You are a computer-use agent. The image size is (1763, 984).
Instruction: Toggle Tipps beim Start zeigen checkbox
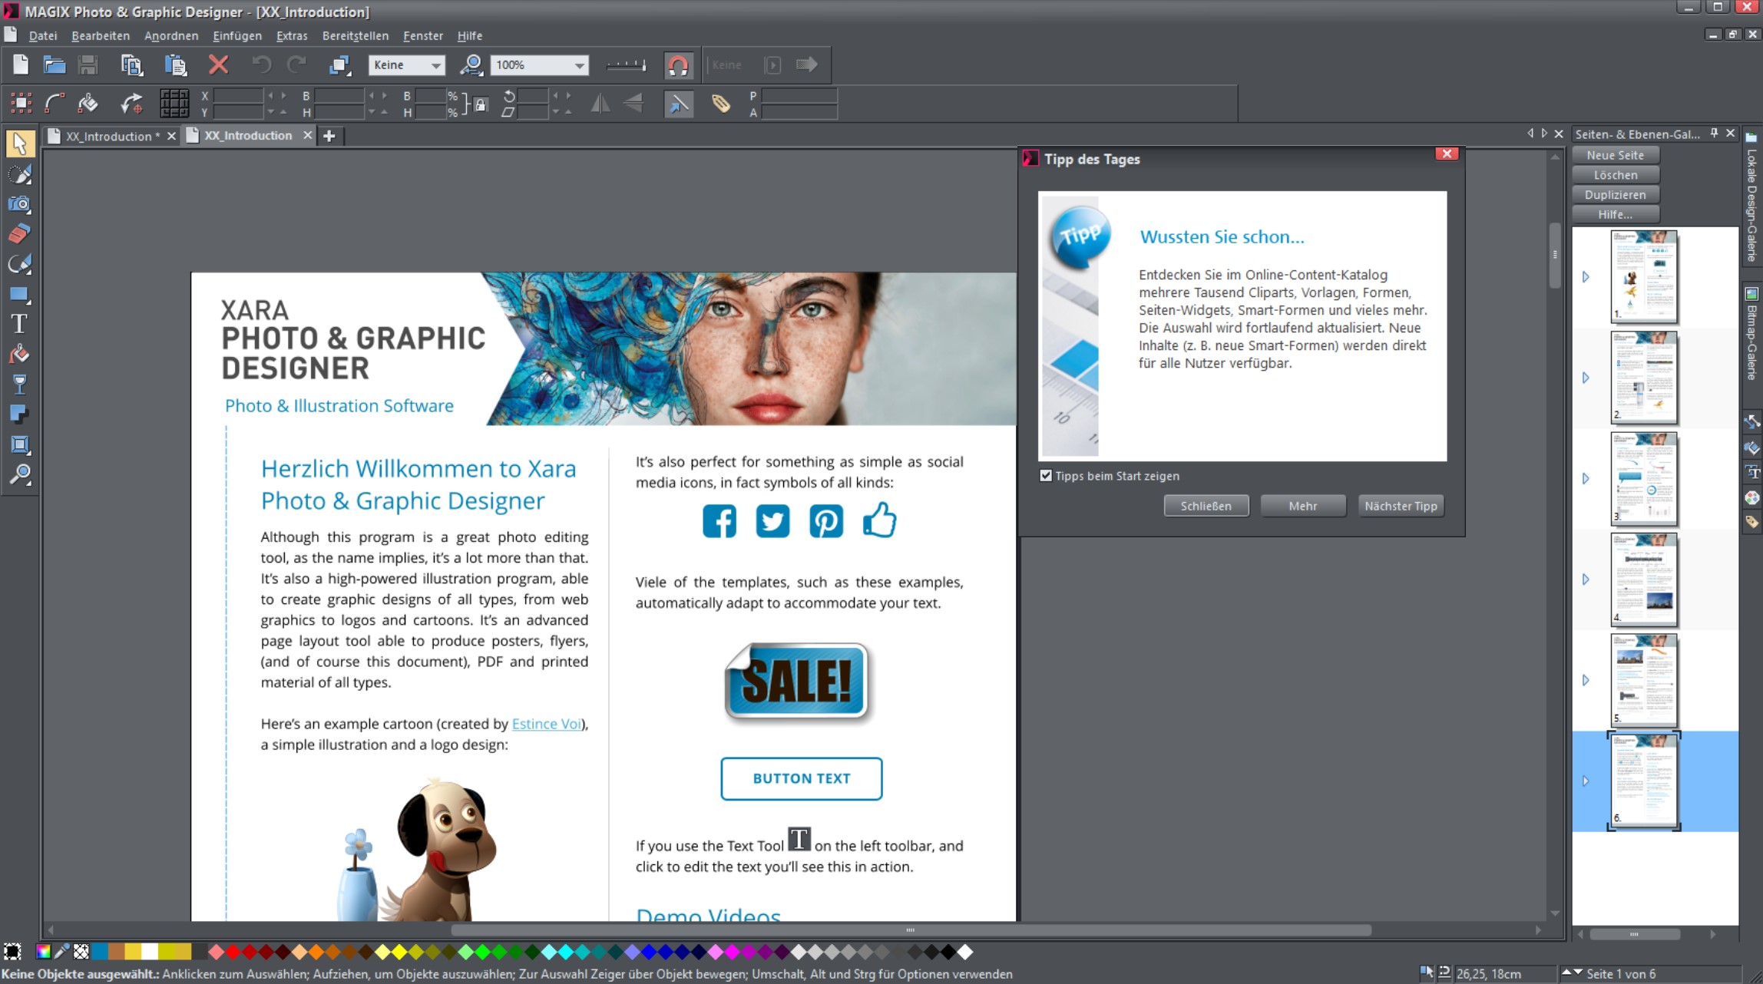1046,476
